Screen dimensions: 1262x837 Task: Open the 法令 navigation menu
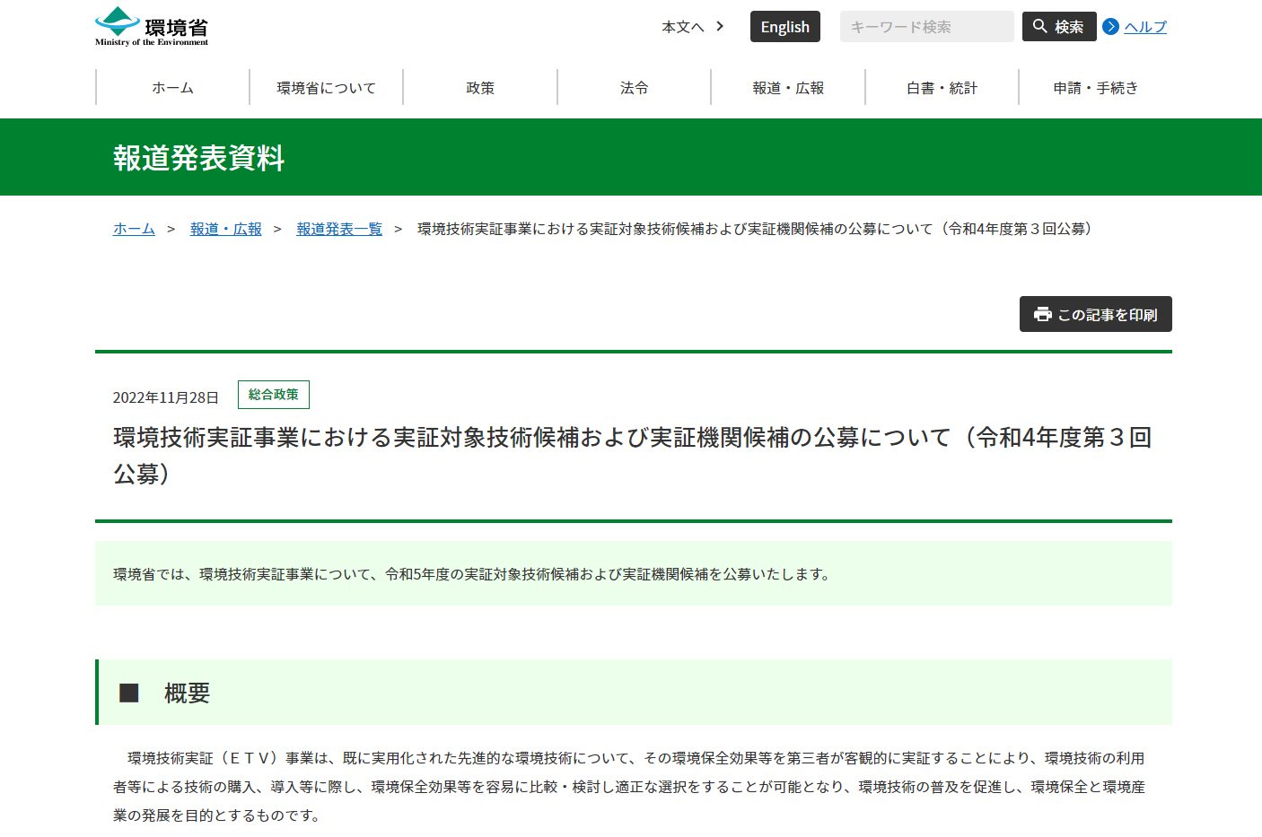tap(634, 87)
